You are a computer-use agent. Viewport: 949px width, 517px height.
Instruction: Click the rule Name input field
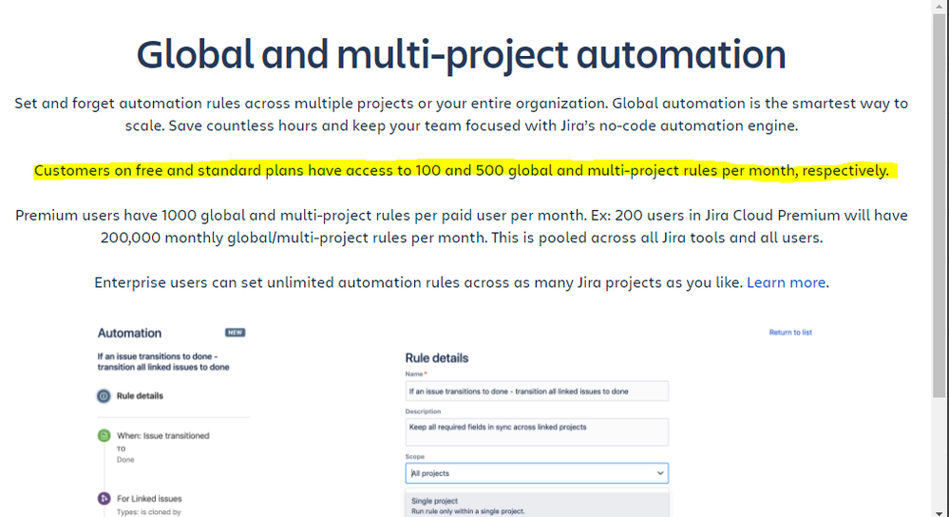537,392
